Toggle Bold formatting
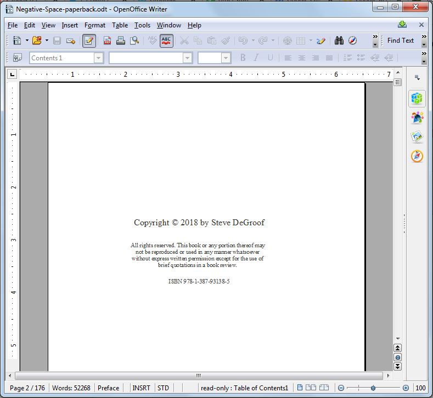The height and width of the screenshot is (398, 433). [243, 58]
